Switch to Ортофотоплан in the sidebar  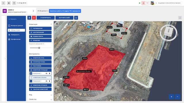[x=16, y=39]
